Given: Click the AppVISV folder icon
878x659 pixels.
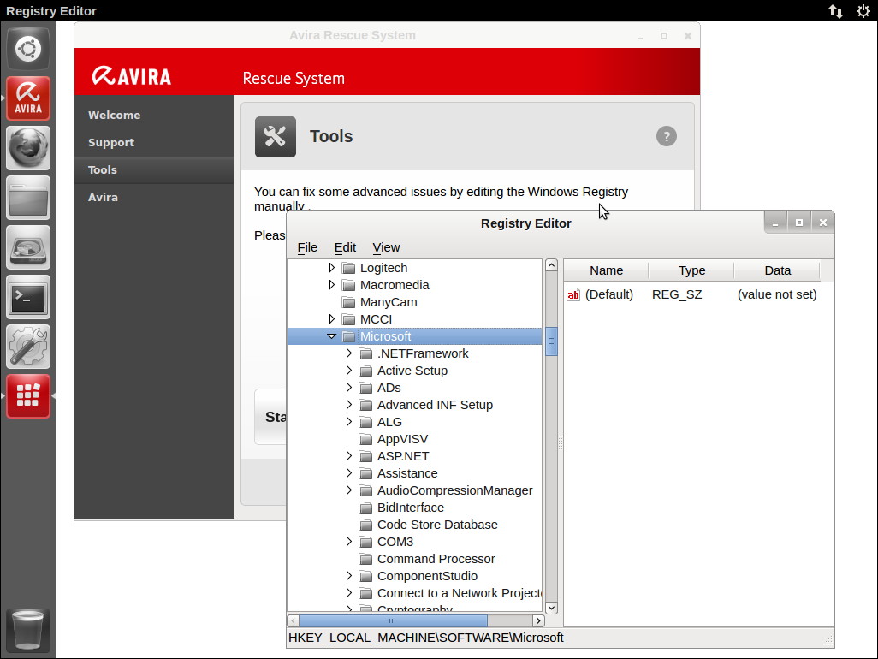Looking at the screenshot, I should 365,440.
